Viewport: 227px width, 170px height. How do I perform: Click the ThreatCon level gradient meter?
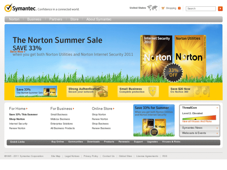[x=199, y=118]
